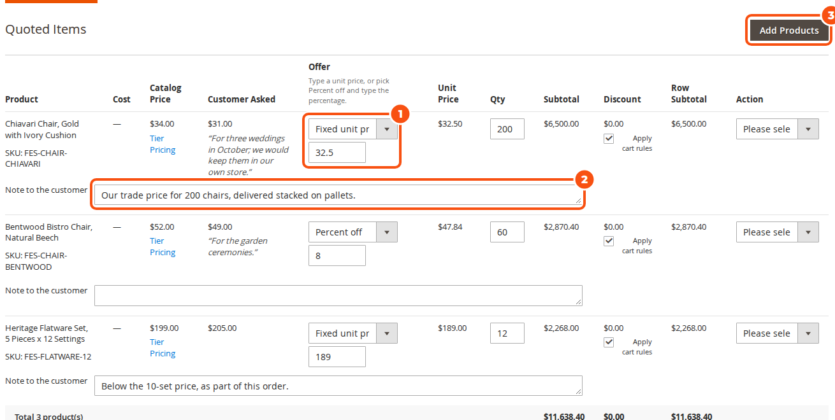Image resolution: width=835 pixels, height=420 pixels.
Task: Open Tier Pricing for Chiavari Chair
Action: 163,144
